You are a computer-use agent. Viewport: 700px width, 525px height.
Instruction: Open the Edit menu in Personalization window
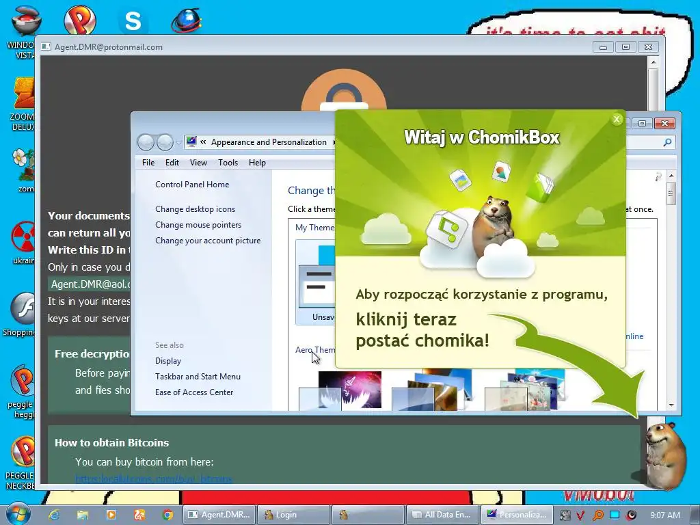click(x=172, y=163)
